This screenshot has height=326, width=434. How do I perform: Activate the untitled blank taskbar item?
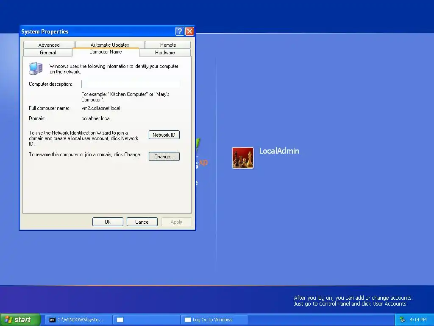tap(146, 320)
